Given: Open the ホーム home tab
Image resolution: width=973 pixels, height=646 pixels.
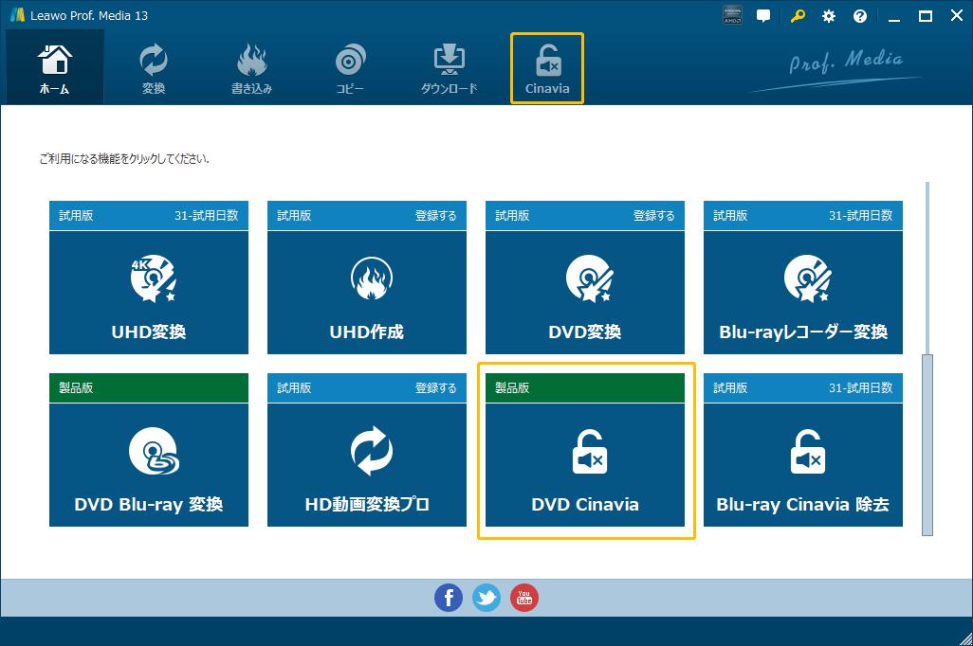Looking at the screenshot, I should tap(55, 68).
